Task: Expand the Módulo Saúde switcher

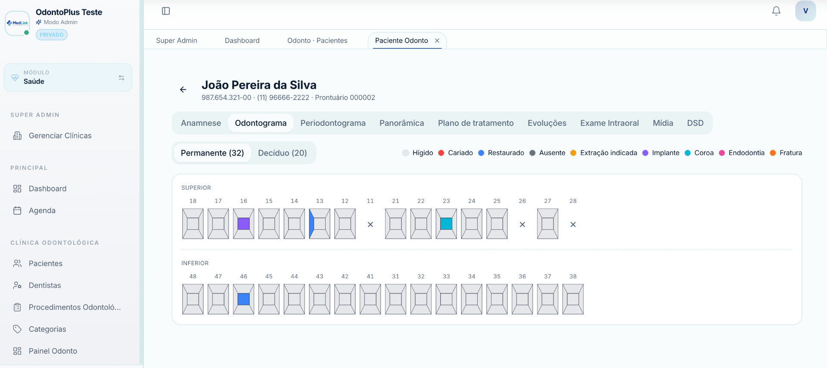Action: tap(68, 78)
